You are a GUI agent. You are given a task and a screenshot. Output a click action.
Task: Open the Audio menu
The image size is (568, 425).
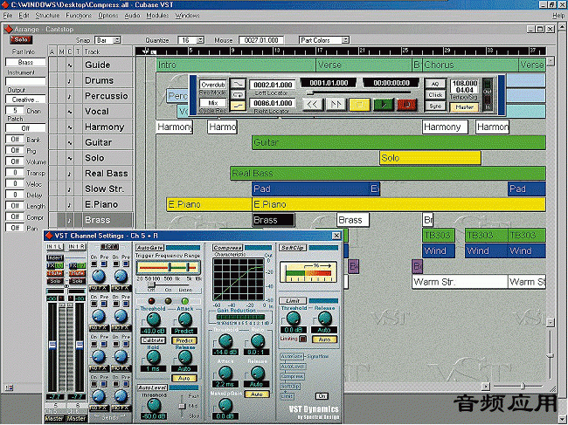[132, 16]
